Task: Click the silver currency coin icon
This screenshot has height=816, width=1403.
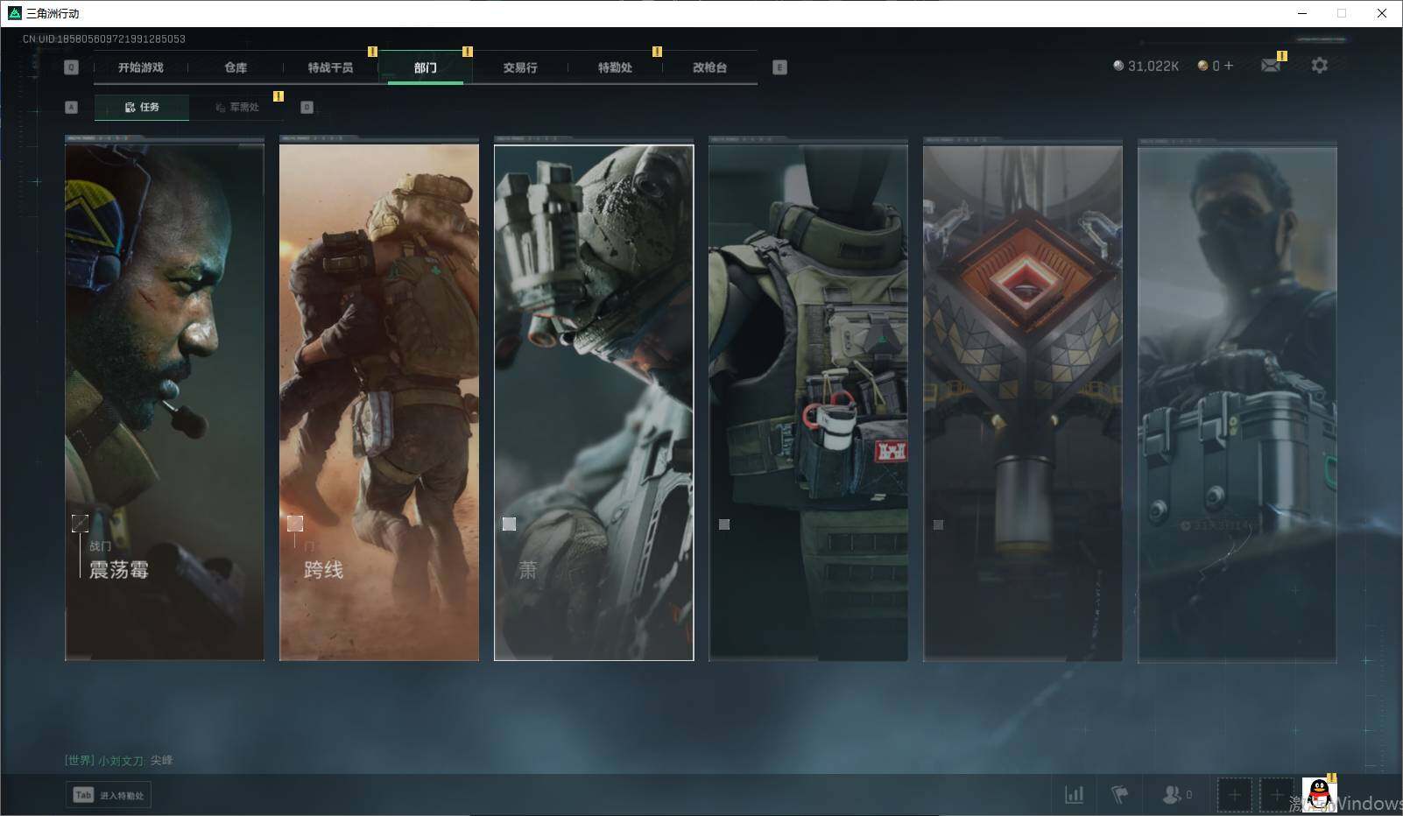Action: tap(1118, 66)
